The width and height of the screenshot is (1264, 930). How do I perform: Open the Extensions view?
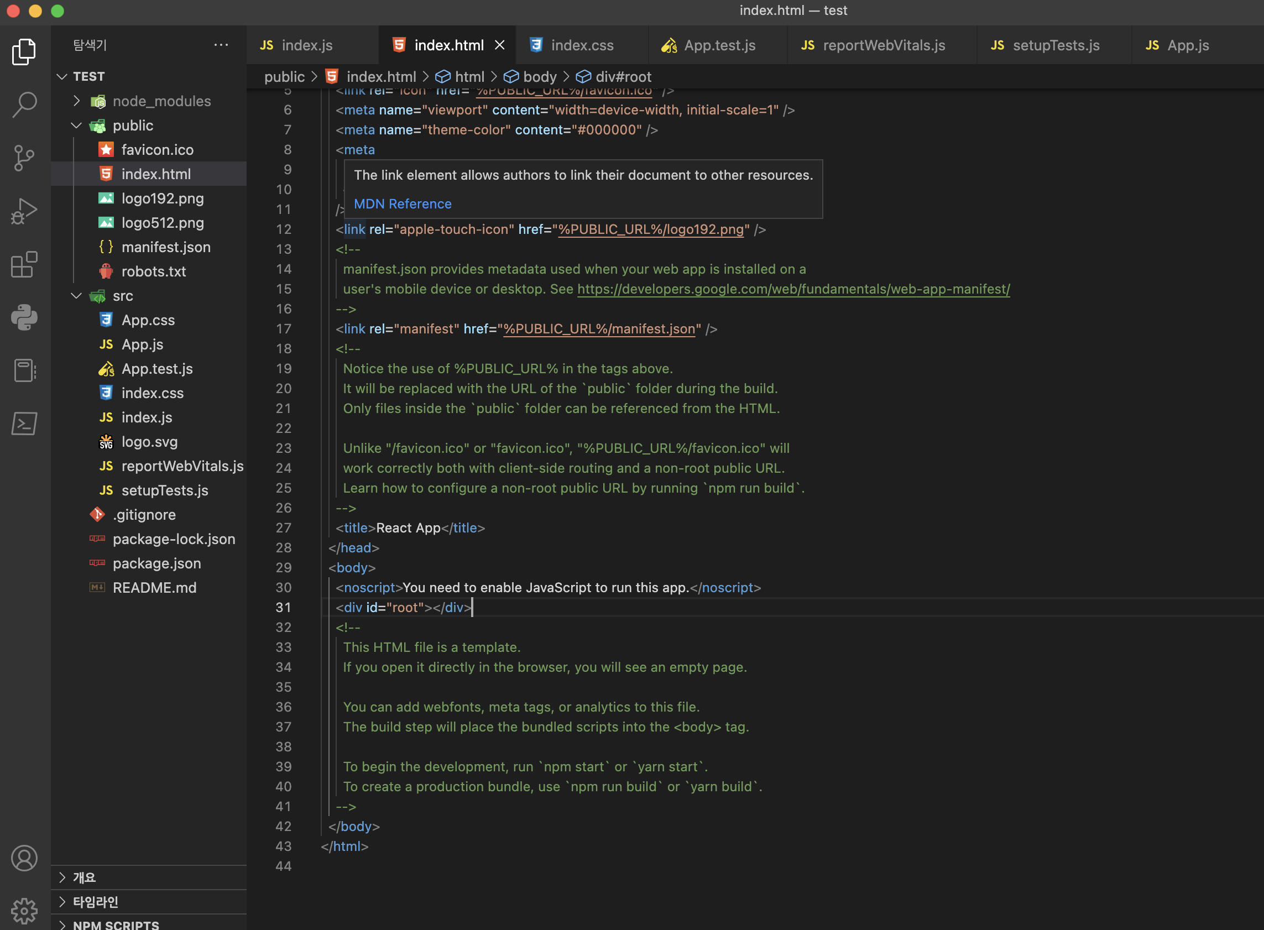(24, 265)
